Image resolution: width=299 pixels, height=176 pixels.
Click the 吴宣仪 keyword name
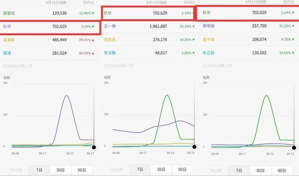9,13
